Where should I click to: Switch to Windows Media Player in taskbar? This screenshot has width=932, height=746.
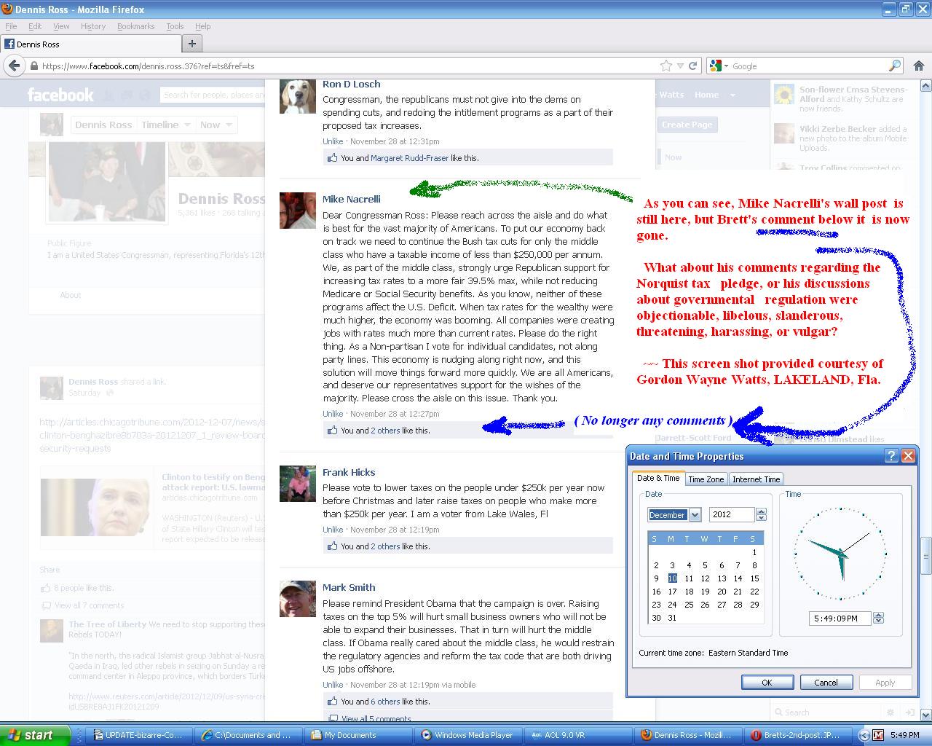[x=467, y=735]
